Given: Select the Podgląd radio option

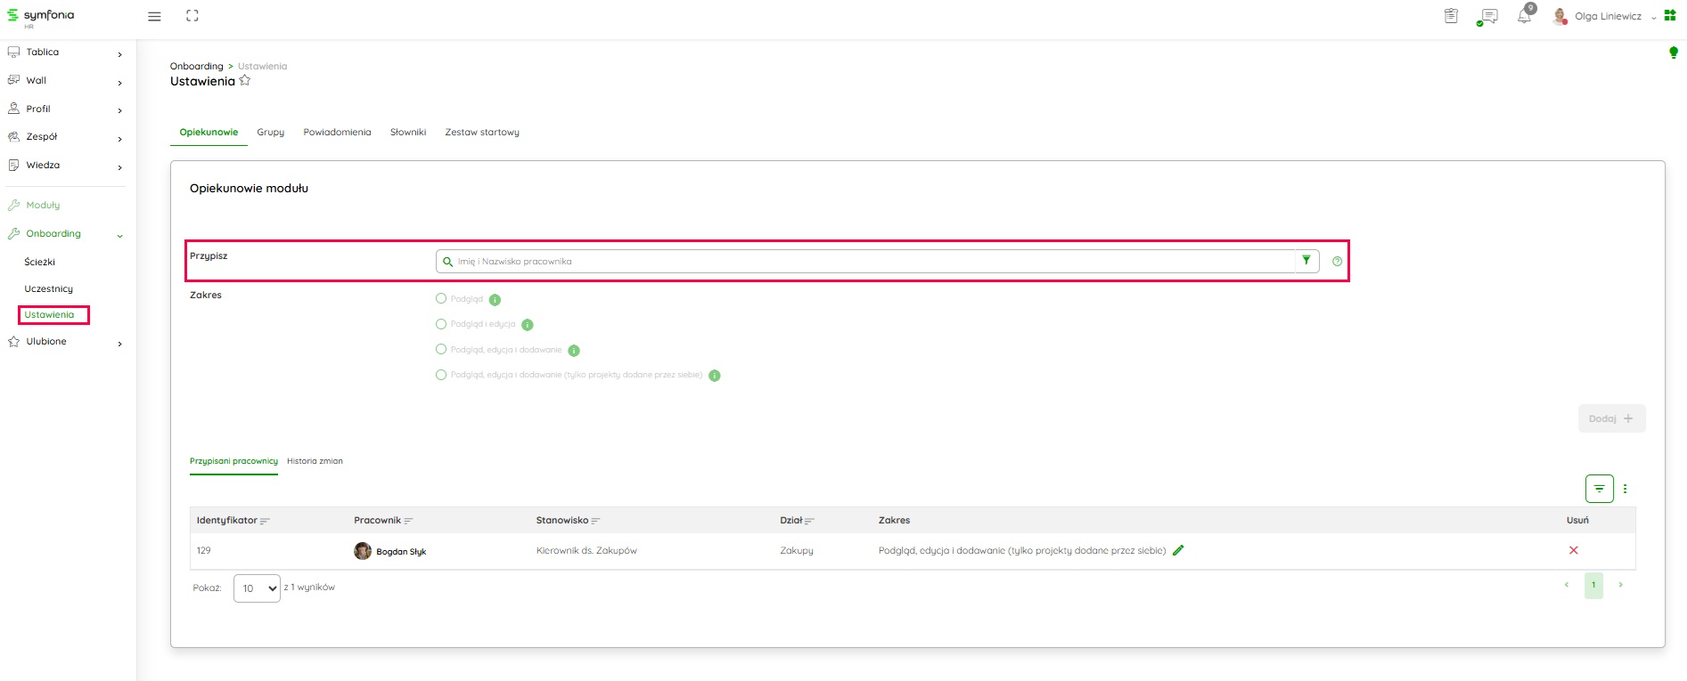Looking at the screenshot, I should pos(441,299).
